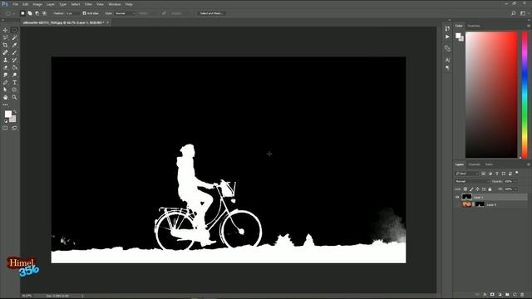Screen dimensions: 532x299
Task: Select the Rectangular Marquee tool
Action: pyautogui.click(x=14, y=30)
